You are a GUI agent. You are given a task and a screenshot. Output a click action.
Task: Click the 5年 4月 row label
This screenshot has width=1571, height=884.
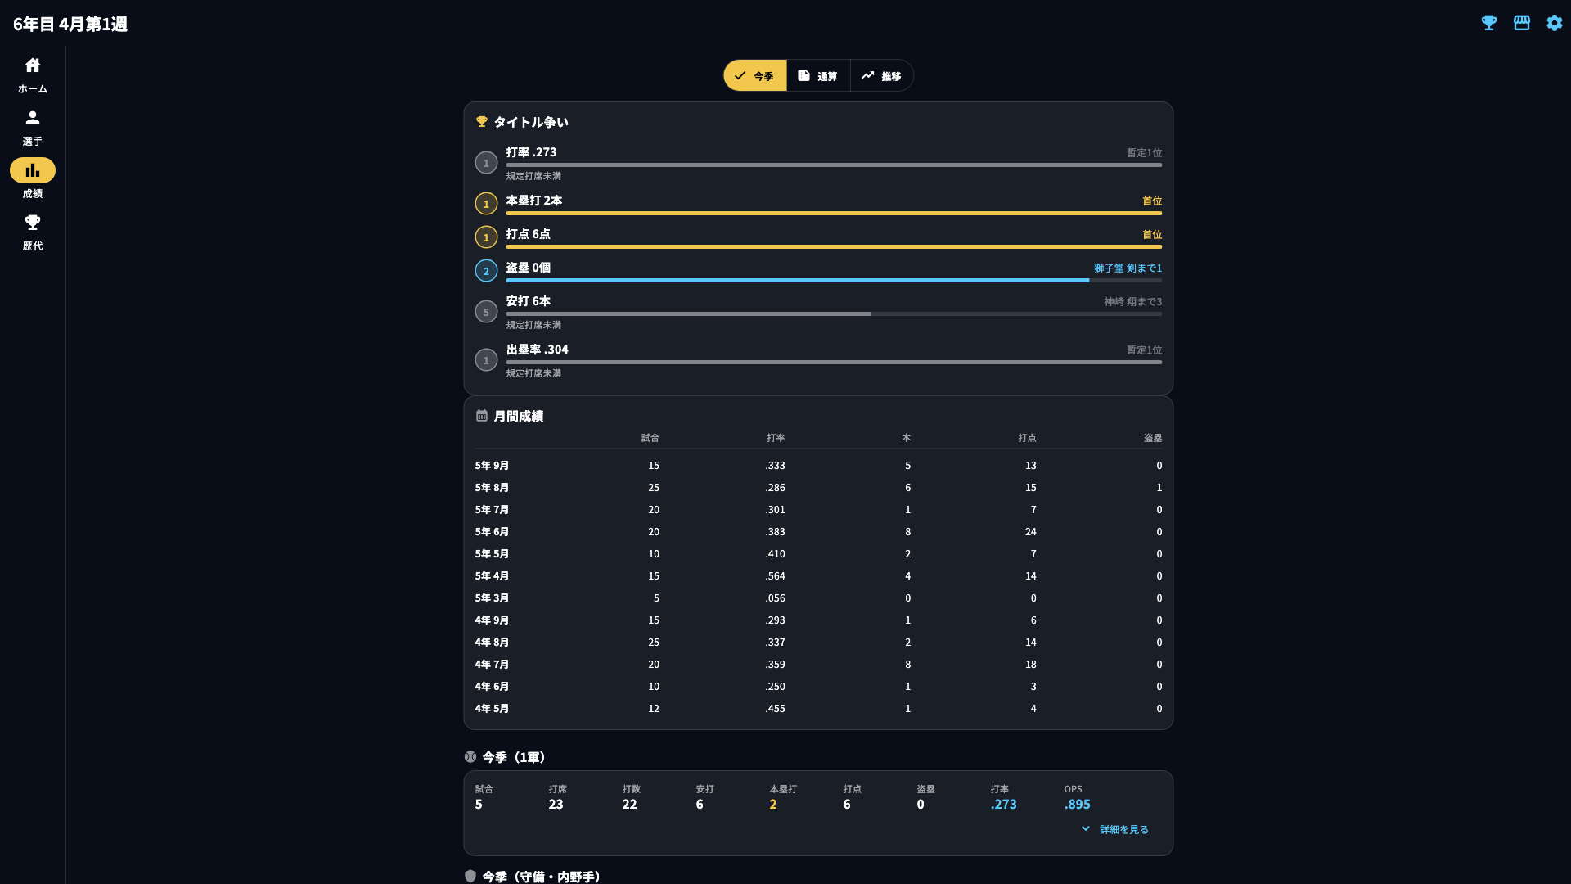coord(492,576)
